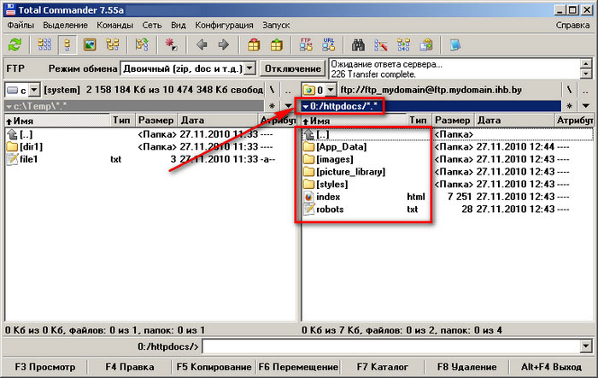598x378 pixels.
Task: Click the right panel 0:/httpdocs/*.* path bar
Action: tap(431, 106)
